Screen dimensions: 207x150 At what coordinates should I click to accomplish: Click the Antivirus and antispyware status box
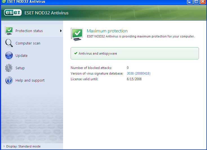135,53
